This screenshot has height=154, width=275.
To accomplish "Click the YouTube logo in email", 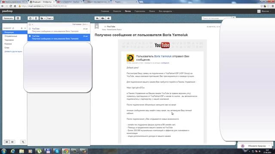I will pos(162,45).
